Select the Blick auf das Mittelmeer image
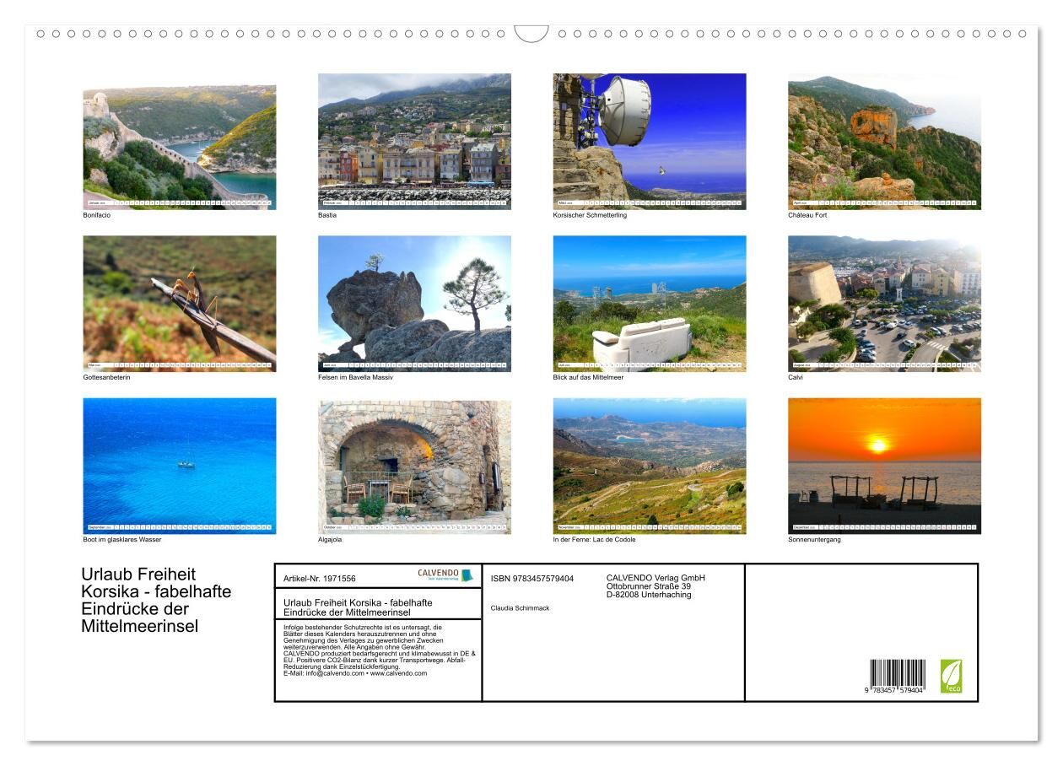This screenshot has height=766, width=1063. tap(649, 304)
